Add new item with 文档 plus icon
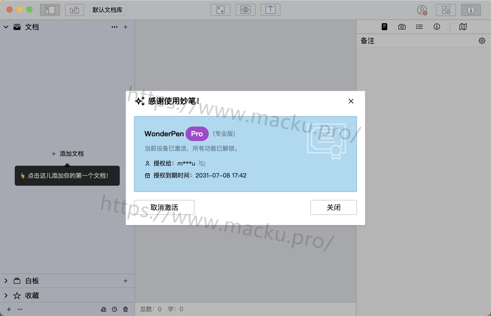The image size is (491, 316). click(x=125, y=27)
